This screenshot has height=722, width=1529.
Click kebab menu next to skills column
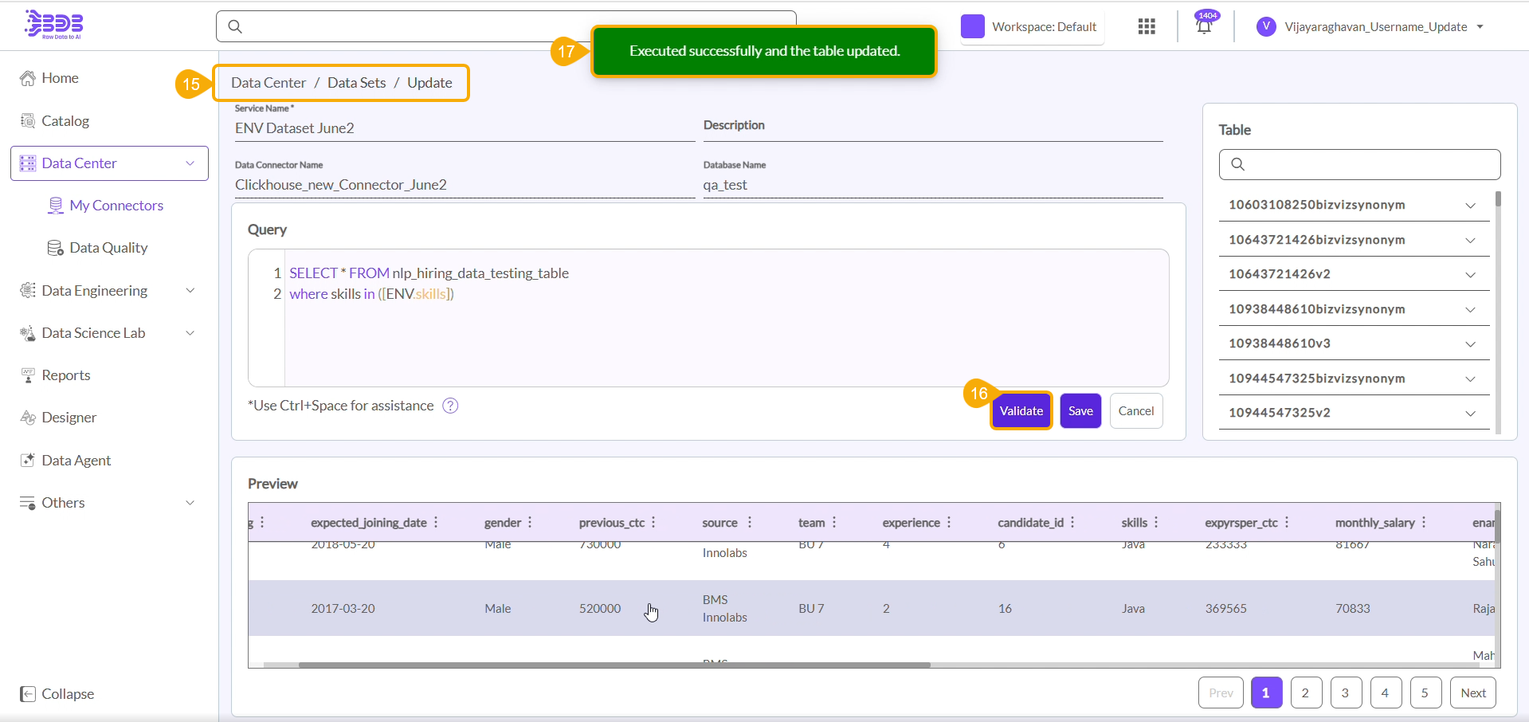coord(1156,523)
